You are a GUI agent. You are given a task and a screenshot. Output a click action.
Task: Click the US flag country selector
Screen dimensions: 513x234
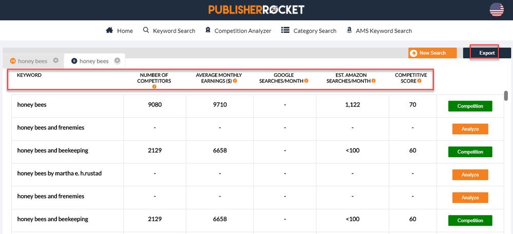[496, 9]
